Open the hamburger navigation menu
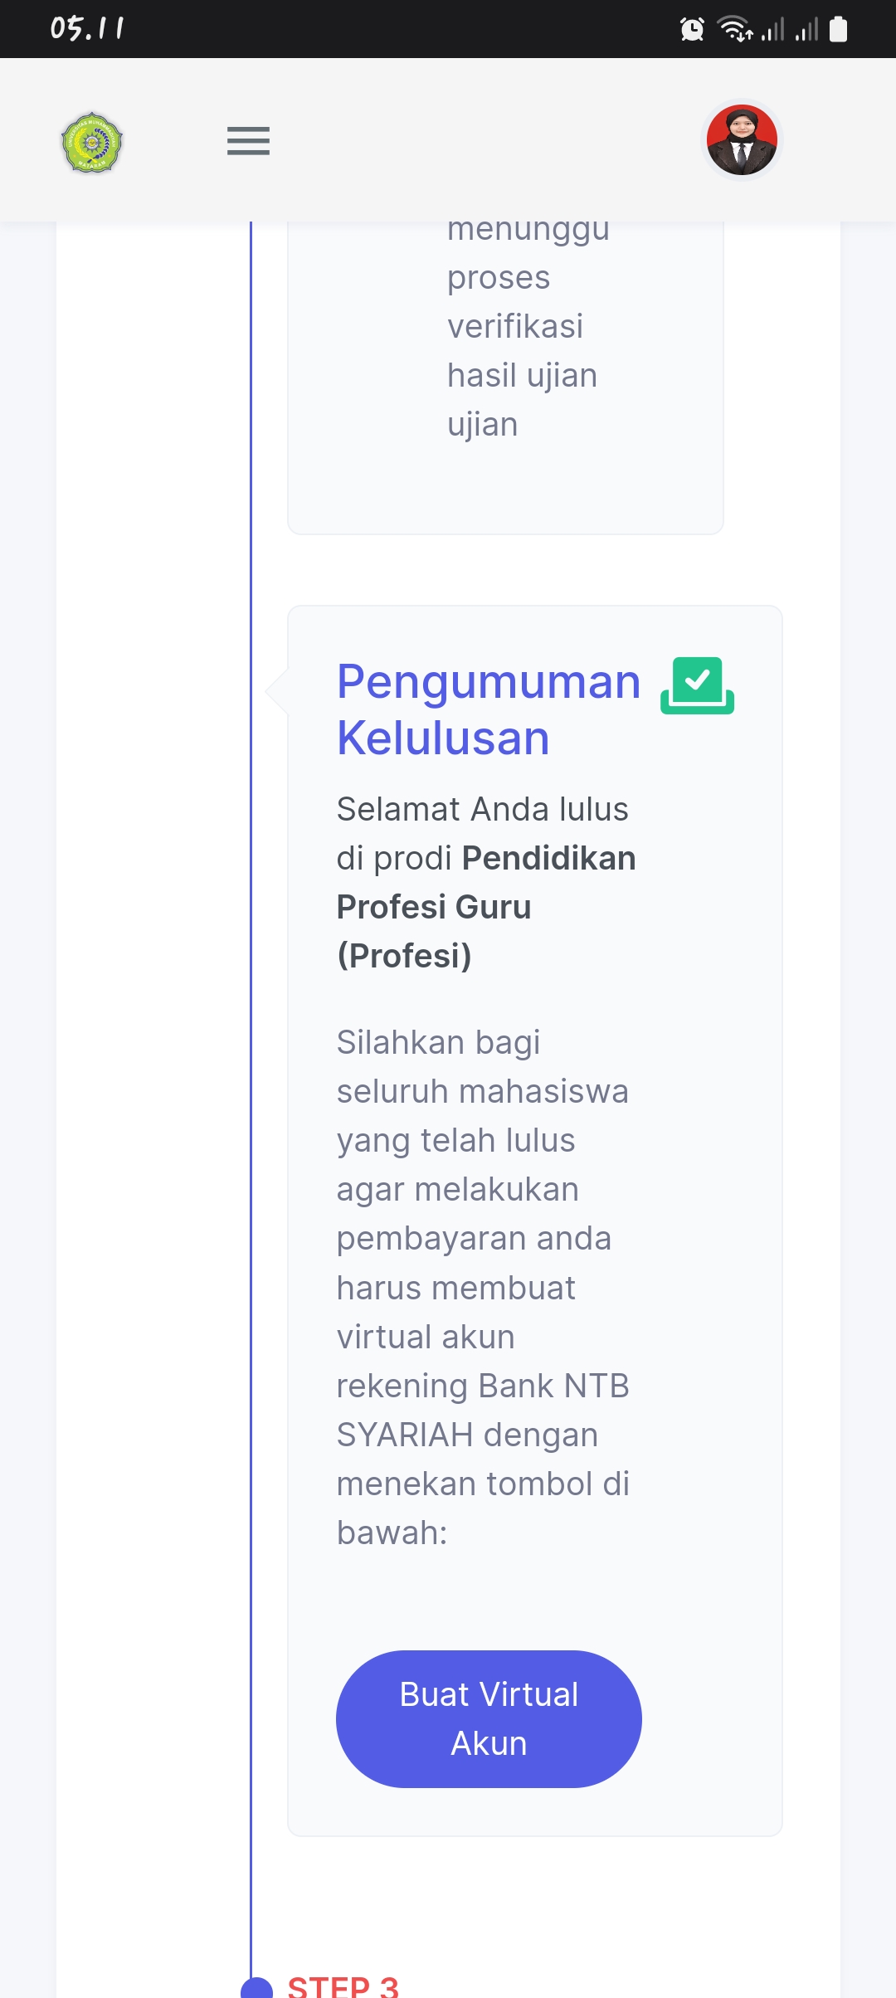This screenshot has height=1998, width=896. [x=248, y=141]
